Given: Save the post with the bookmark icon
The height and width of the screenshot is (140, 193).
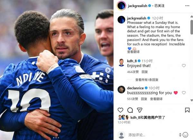Looking at the screenshot, I should point(187,110).
